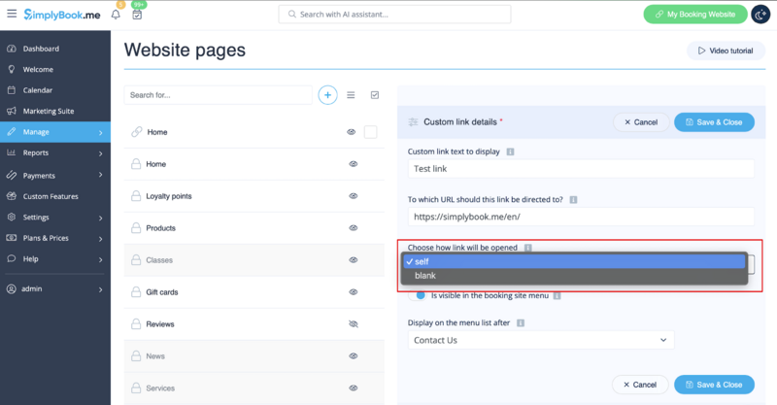This screenshot has width=777, height=405.
Task: Click the Search with AI assistant field
Action: pos(394,15)
